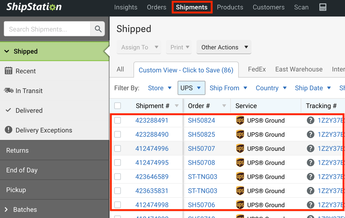The width and height of the screenshot is (345, 218).
Task: Click UPS logo in shipment 423635831 row
Action: click(240, 191)
